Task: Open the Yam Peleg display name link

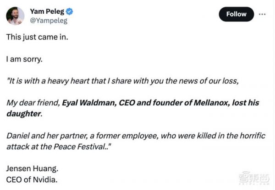Action: (x=46, y=11)
